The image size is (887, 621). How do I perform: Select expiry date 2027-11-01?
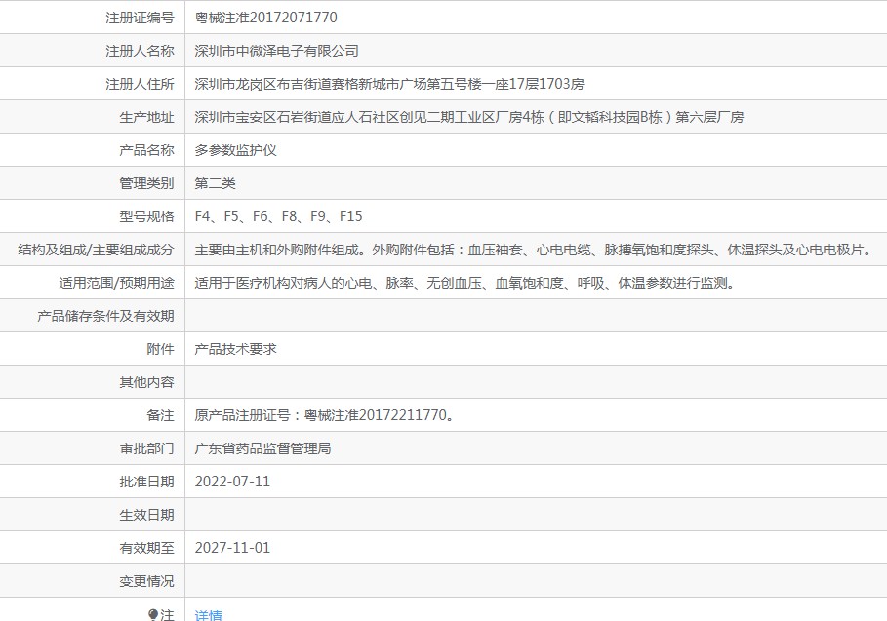point(232,548)
